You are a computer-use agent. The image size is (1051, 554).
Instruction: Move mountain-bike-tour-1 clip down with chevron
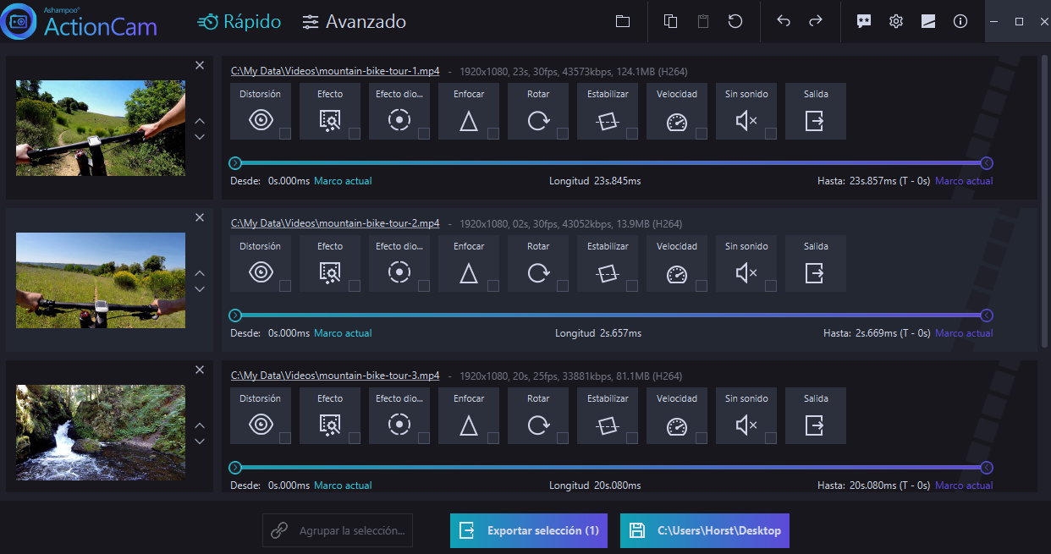pyautogui.click(x=200, y=137)
